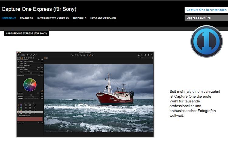Click the fishing boat photo in viewer
The height and width of the screenshot is (148, 228).
(98, 98)
